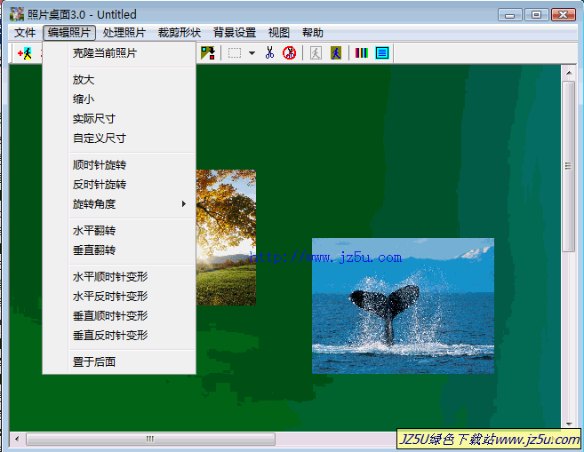Image resolution: width=584 pixels, height=452 pixels.
Task: Open the 处理照片 menu
Action: click(124, 33)
